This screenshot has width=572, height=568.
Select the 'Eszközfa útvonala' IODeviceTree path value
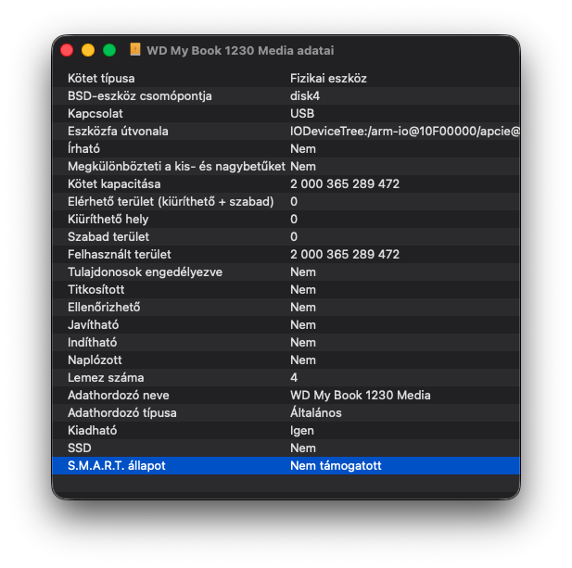403,131
